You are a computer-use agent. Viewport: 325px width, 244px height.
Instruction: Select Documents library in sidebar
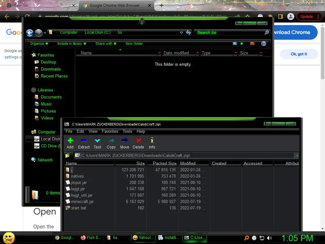[x=51, y=97]
